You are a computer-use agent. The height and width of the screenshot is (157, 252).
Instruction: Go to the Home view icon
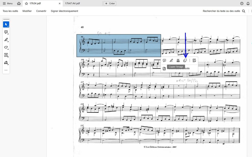pos(19,3)
